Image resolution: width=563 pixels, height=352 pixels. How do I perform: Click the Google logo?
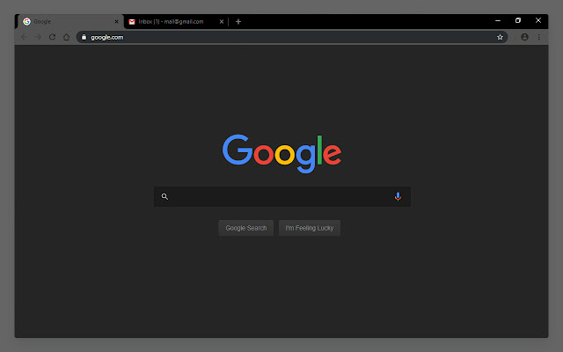click(x=281, y=154)
